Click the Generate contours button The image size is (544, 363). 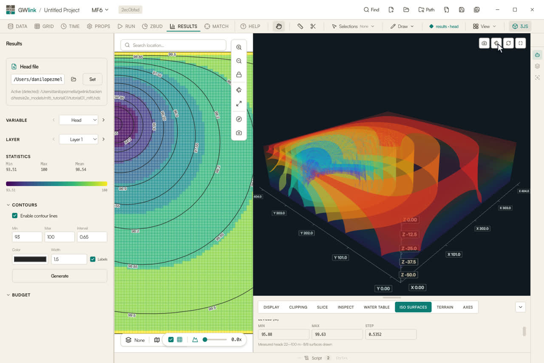click(x=59, y=276)
